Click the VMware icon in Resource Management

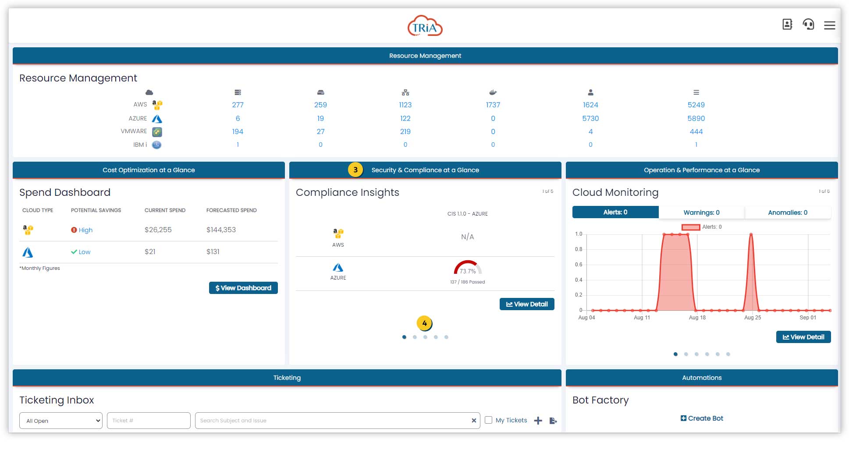pos(157,132)
